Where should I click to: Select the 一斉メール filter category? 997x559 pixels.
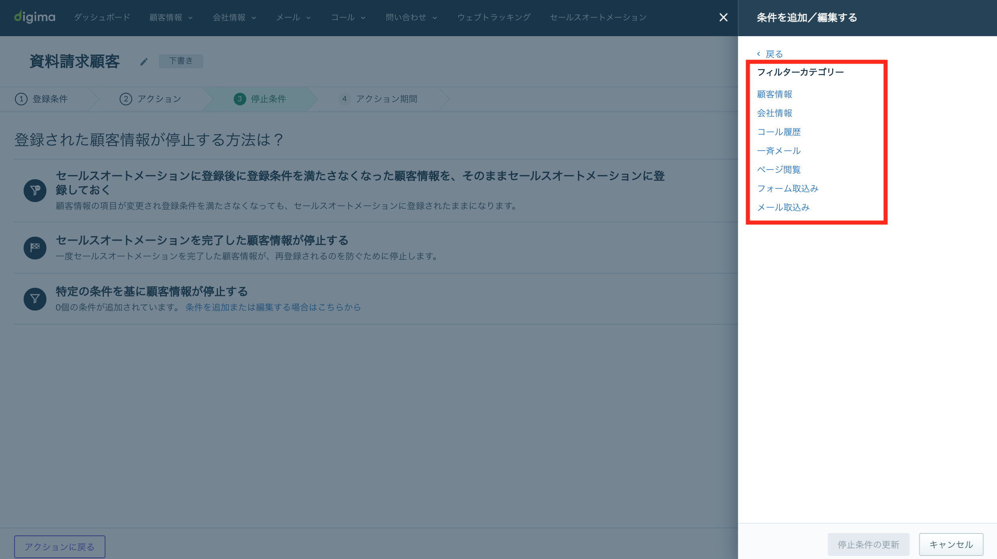[779, 151]
